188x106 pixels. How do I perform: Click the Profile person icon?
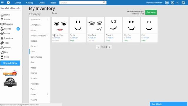click(x=2, y=19)
